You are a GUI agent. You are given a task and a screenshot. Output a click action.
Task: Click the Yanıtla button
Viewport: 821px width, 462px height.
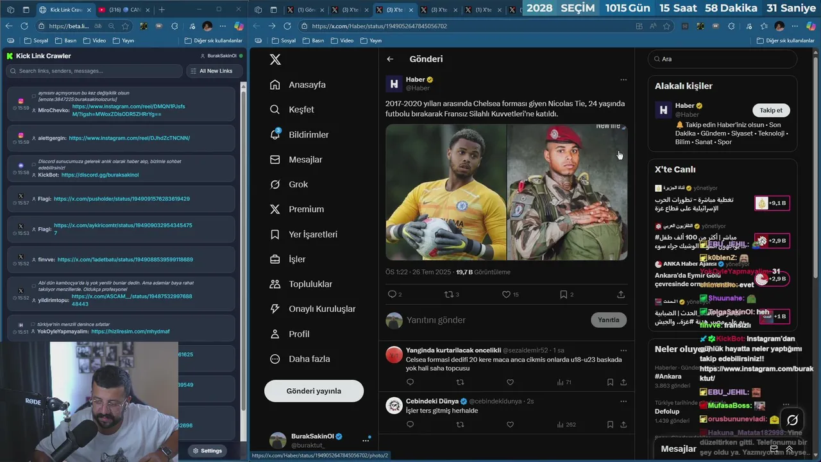[x=609, y=320]
